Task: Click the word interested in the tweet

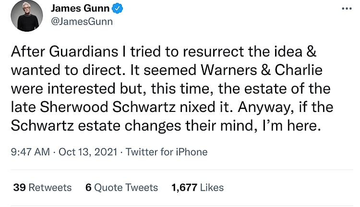Action: click(90, 89)
